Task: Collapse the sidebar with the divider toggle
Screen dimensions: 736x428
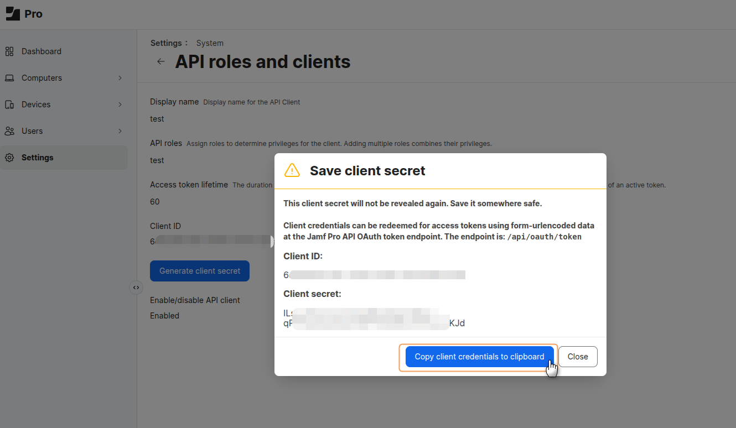Action: coord(136,288)
